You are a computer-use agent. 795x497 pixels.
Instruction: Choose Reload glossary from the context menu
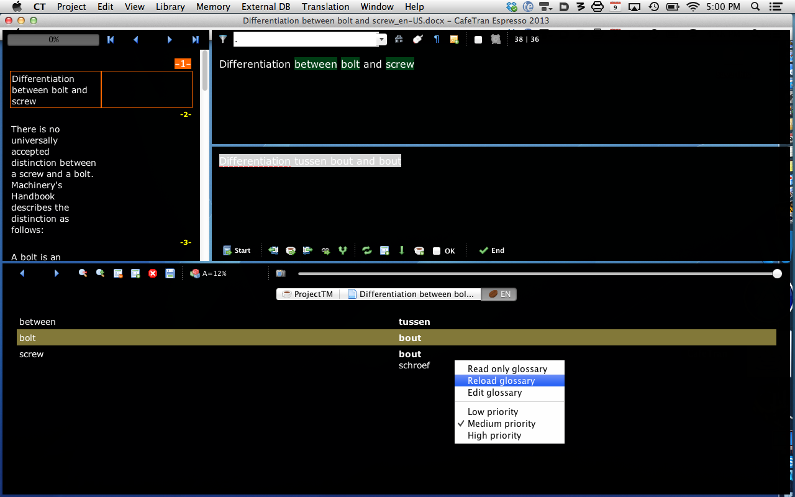[x=501, y=381]
